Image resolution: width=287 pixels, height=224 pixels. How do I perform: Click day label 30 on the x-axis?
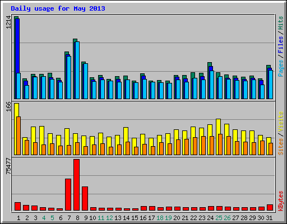click(x=261, y=218)
